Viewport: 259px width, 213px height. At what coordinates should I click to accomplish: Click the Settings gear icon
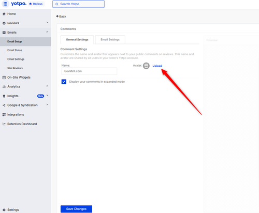(4, 210)
